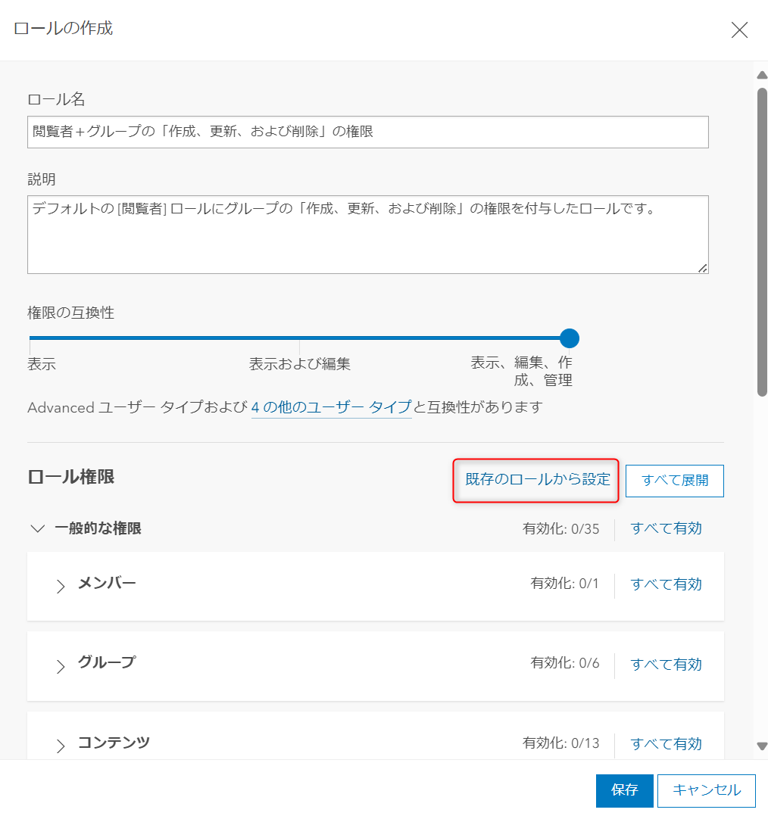Viewport: 768px width, 819px height.
Task: Expand the メンバー permission group
Action: point(61,586)
